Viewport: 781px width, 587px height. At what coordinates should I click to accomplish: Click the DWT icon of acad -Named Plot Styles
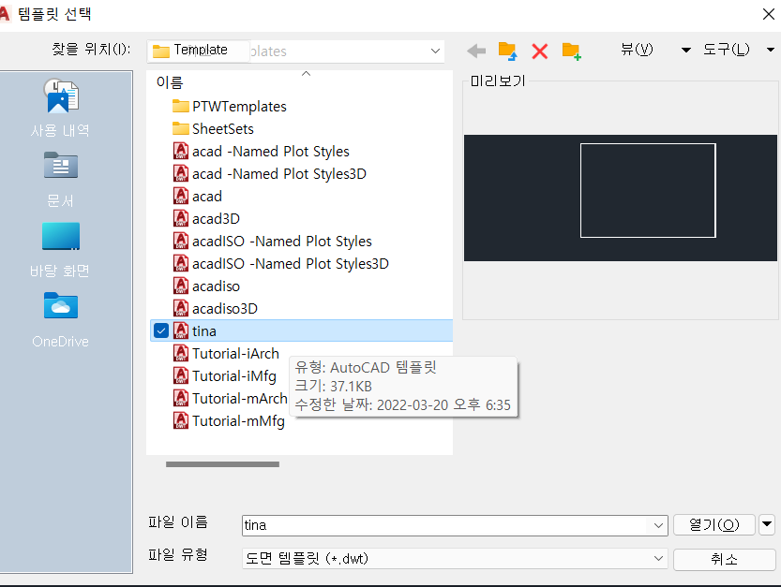pyautogui.click(x=181, y=151)
